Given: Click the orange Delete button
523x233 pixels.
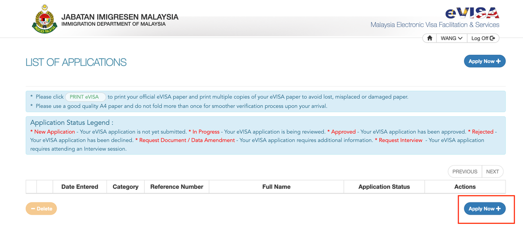Looking at the screenshot, I should [41, 209].
